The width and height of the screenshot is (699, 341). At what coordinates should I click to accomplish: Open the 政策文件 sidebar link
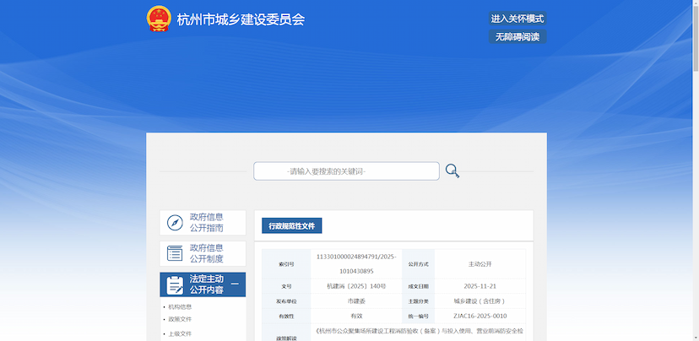pyautogui.click(x=180, y=319)
